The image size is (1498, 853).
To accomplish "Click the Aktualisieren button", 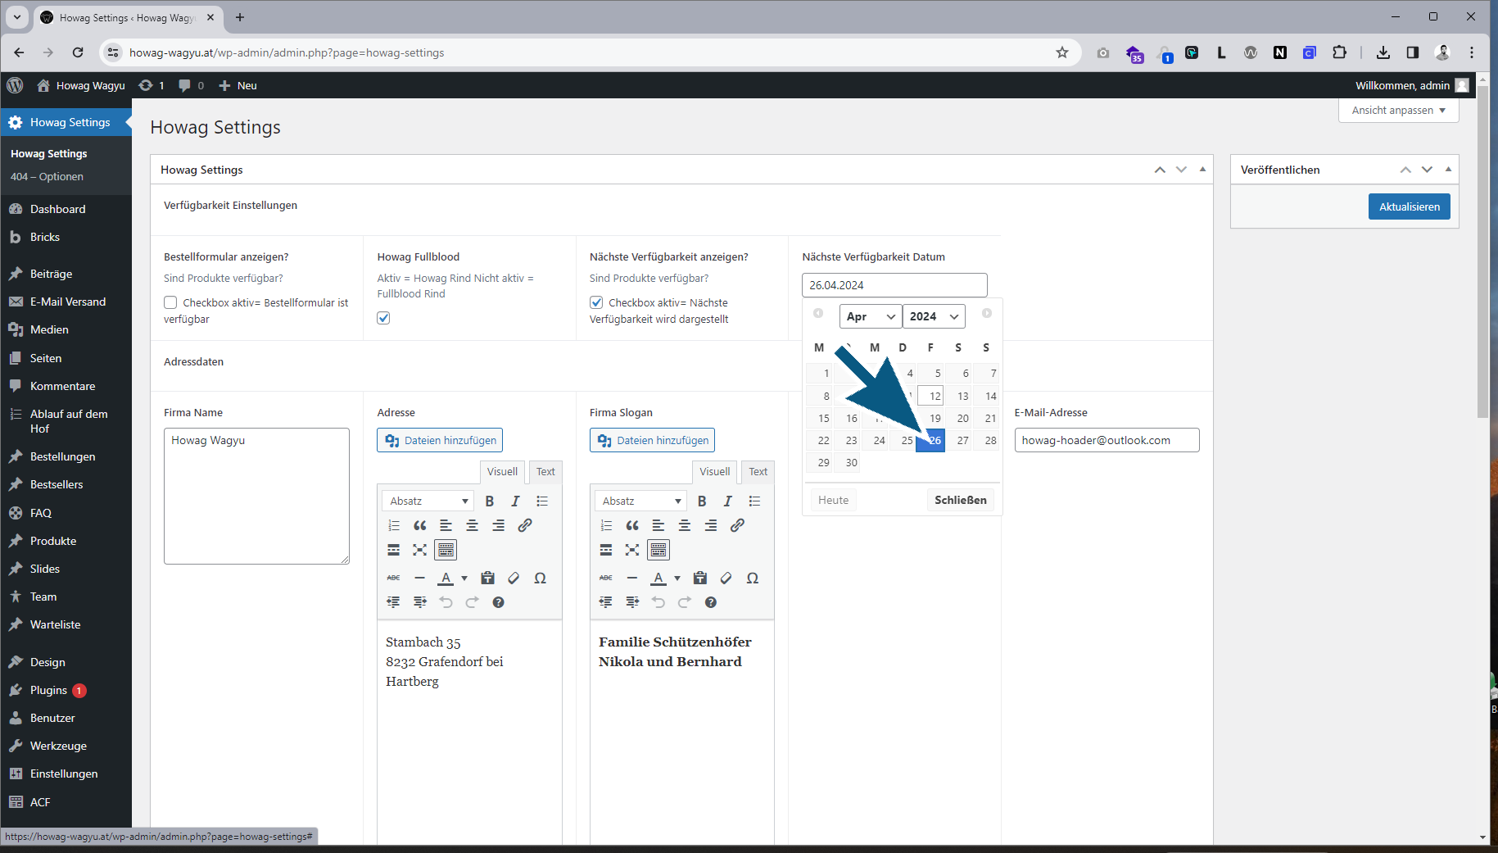I will point(1409,206).
